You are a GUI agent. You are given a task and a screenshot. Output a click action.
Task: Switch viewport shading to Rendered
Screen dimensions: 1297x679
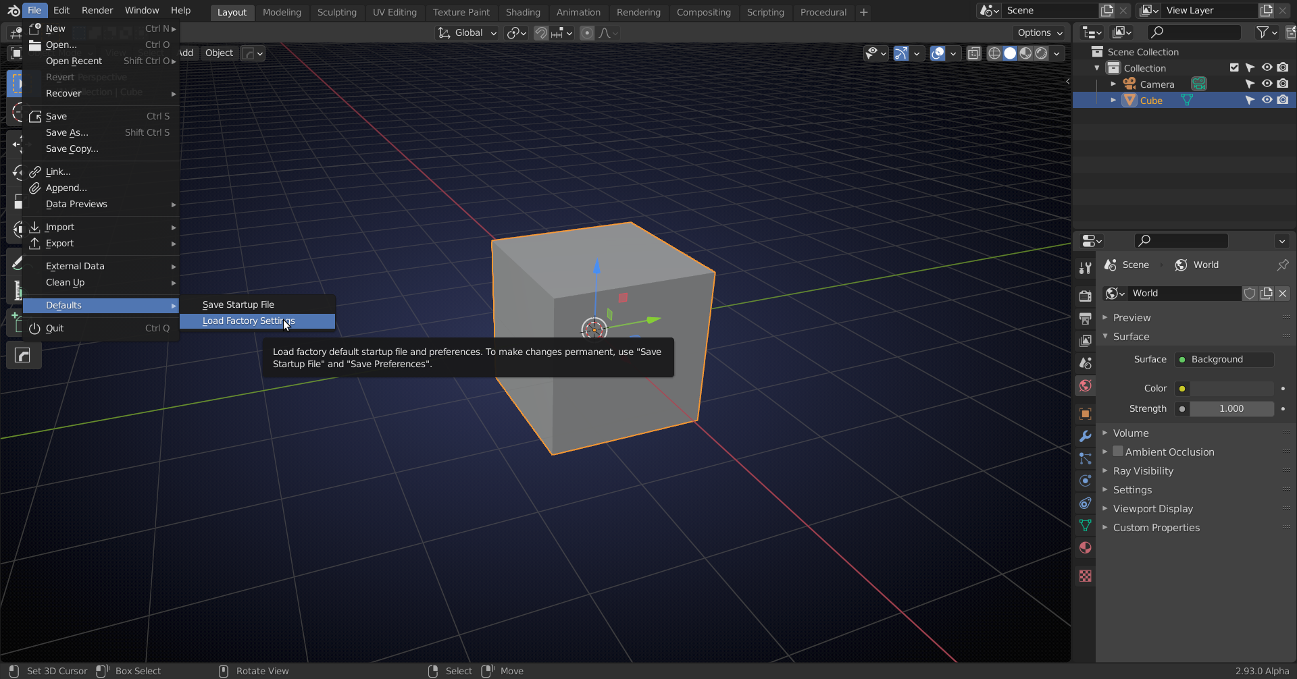(x=1041, y=53)
